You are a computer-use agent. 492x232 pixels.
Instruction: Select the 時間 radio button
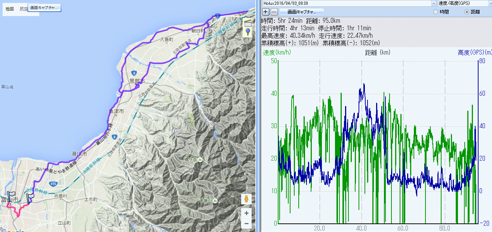click(x=436, y=12)
